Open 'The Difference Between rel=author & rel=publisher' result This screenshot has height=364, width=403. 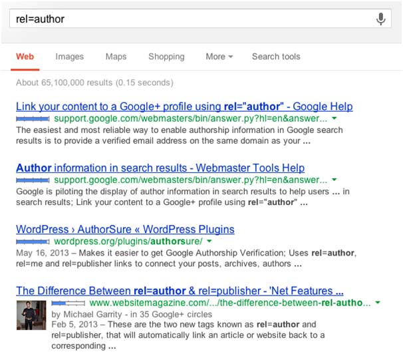click(180, 291)
